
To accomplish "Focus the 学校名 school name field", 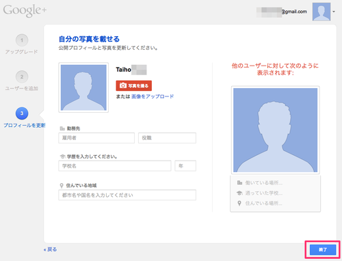I will click(x=115, y=166).
